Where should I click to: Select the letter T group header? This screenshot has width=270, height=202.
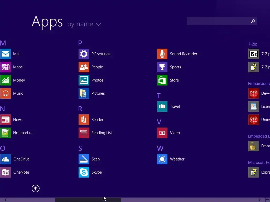click(158, 96)
